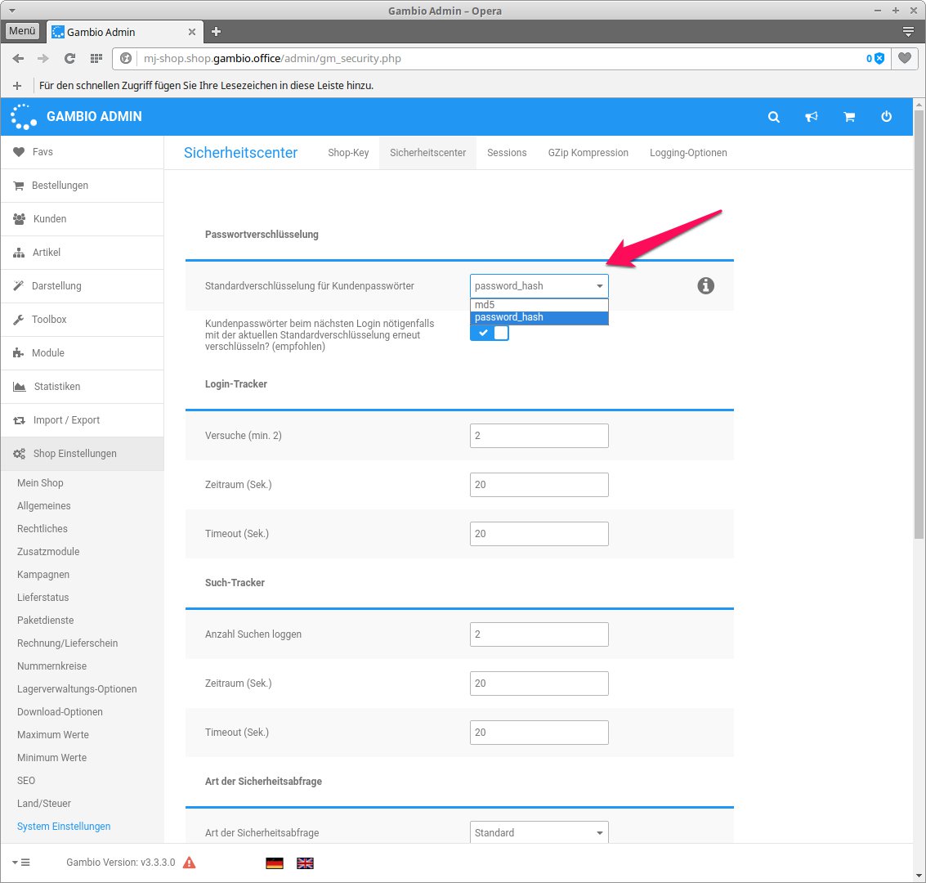Click the power logout icon
Viewport: 926px width, 883px height.
click(886, 117)
